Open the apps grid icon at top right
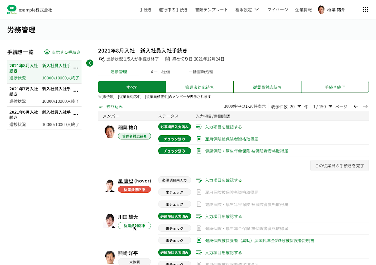Screen dimensions: 376x265 [x=365, y=9]
